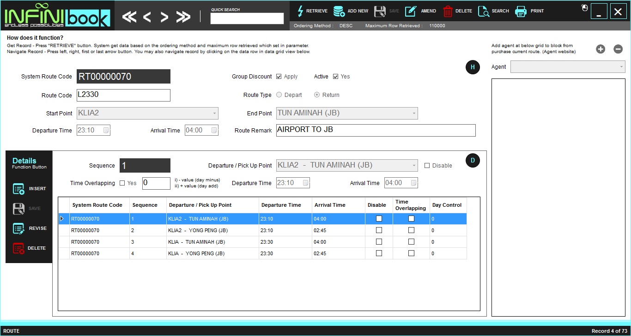Click the Time Overlapping value field
The image size is (631, 336).
pyautogui.click(x=156, y=183)
